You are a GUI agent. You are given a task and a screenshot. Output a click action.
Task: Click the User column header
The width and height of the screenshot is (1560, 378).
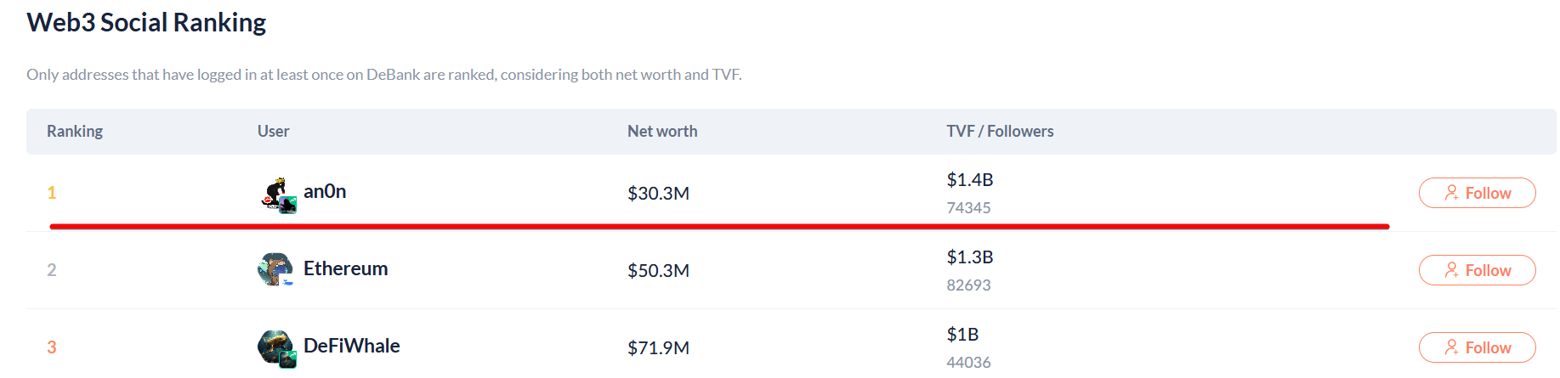273,132
